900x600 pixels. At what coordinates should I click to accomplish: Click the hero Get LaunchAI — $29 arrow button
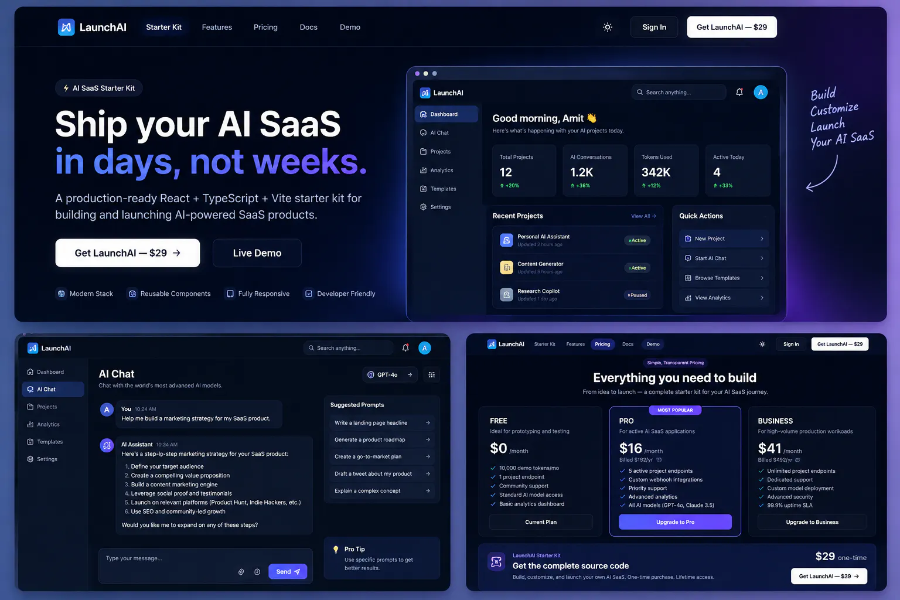point(128,253)
